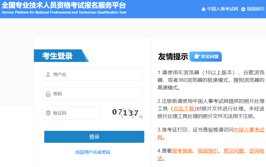Open 中国人事考试网 link in tip 3

pos(249,130)
